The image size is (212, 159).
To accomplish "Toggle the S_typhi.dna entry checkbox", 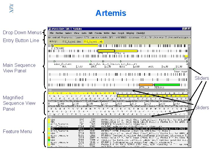I will tap(64, 42).
